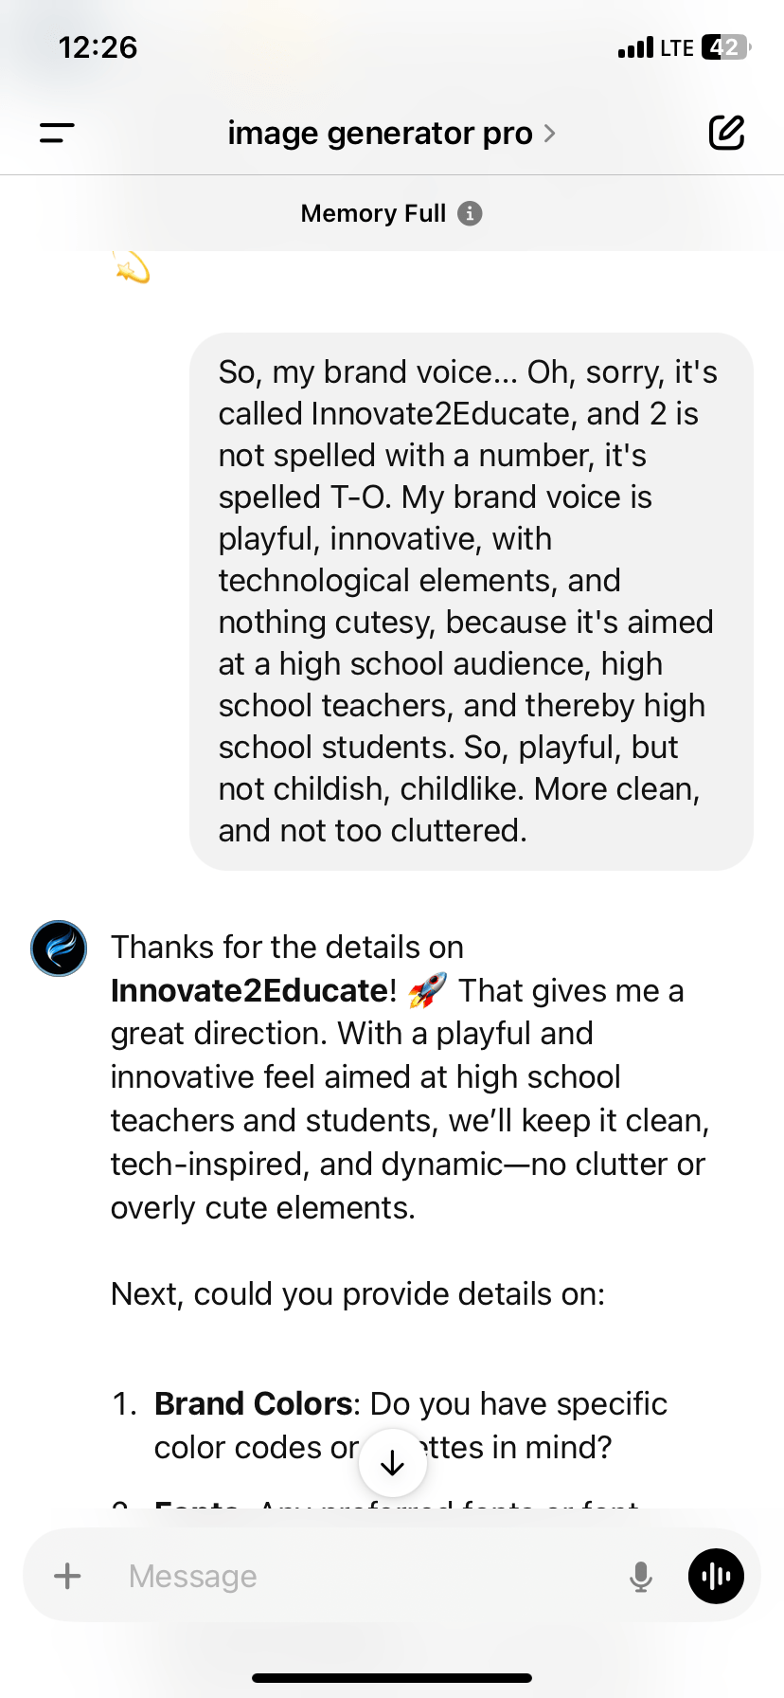Open the sidebar menu icon
The height and width of the screenshot is (1698, 784).
pos(57,134)
